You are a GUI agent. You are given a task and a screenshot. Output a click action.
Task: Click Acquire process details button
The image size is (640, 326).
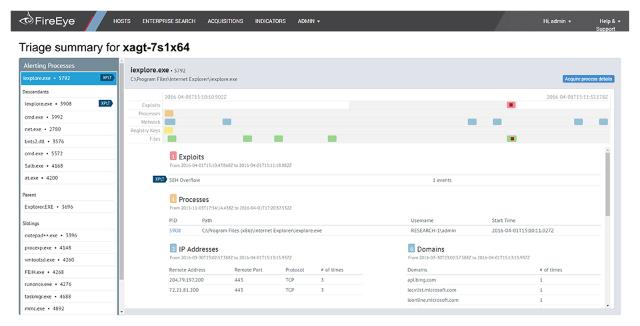[588, 79]
